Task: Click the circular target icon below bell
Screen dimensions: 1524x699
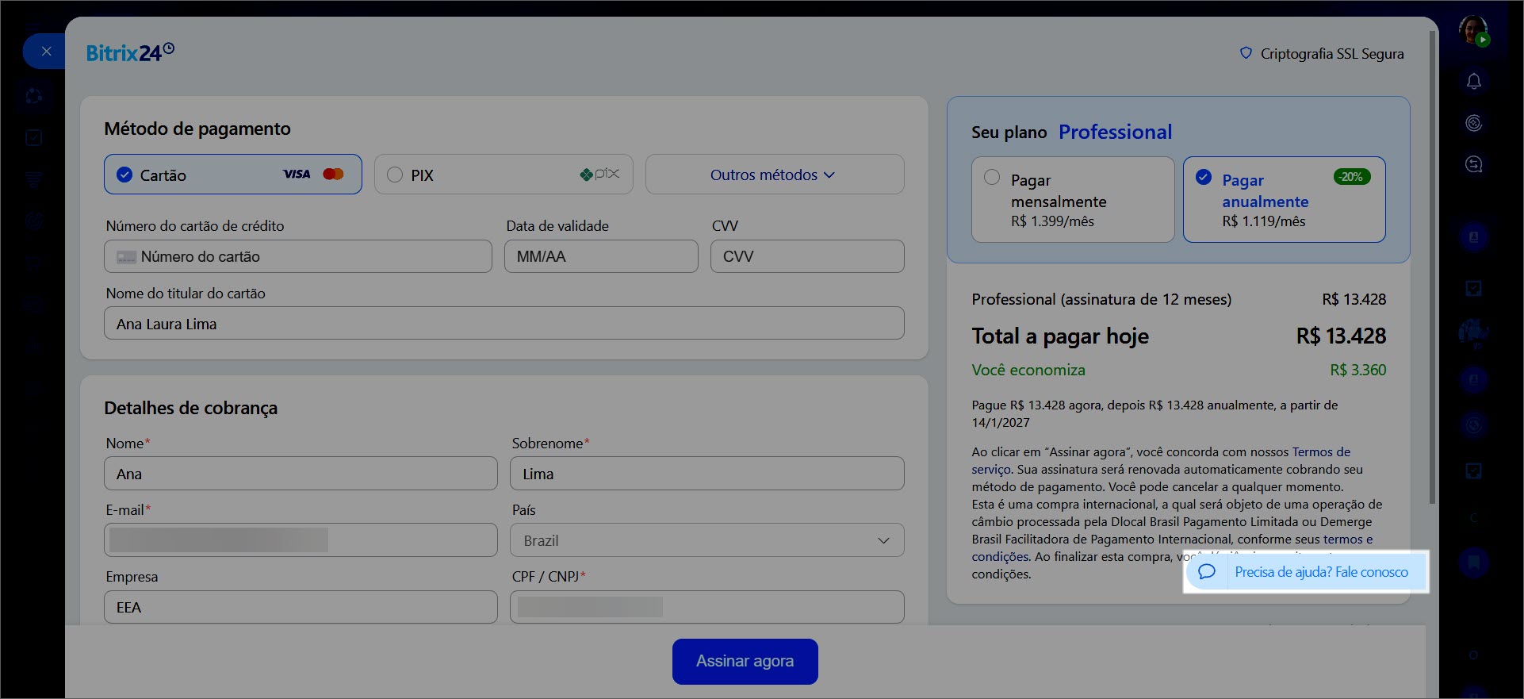Action: (1473, 123)
